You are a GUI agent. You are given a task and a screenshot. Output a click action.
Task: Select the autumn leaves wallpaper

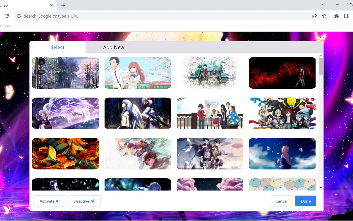pyautogui.click(x=66, y=154)
